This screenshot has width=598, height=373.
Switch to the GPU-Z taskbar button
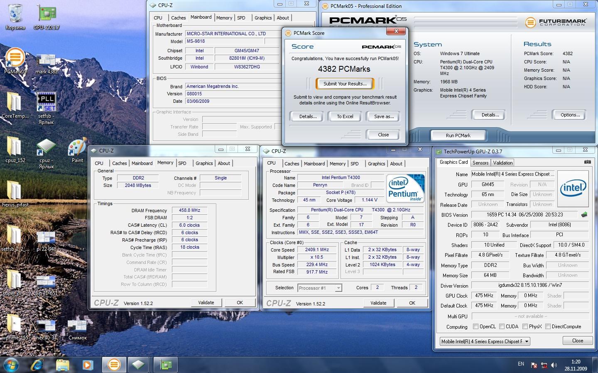[x=166, y=365]
